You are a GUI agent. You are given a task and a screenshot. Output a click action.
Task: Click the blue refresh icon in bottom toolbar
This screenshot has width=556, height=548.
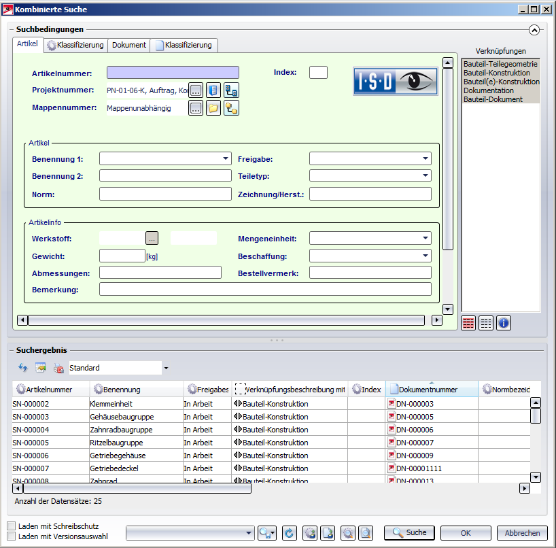click(290, 534)
